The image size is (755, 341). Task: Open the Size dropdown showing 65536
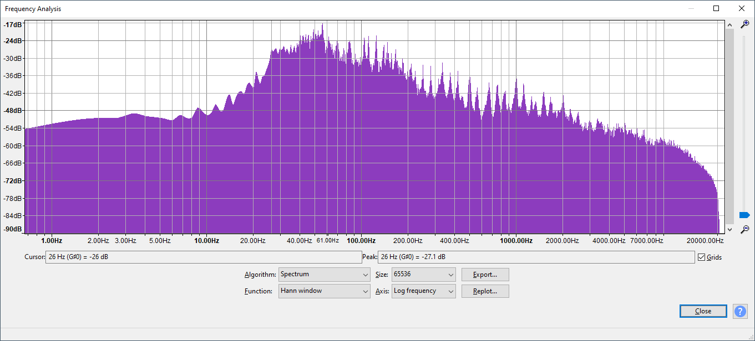point(423,275)
